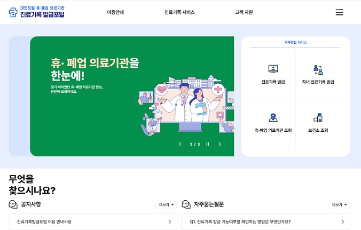
Task: Open the Q1 진료기록 발급 가능여부 question
Action: [x=240, y=221]
